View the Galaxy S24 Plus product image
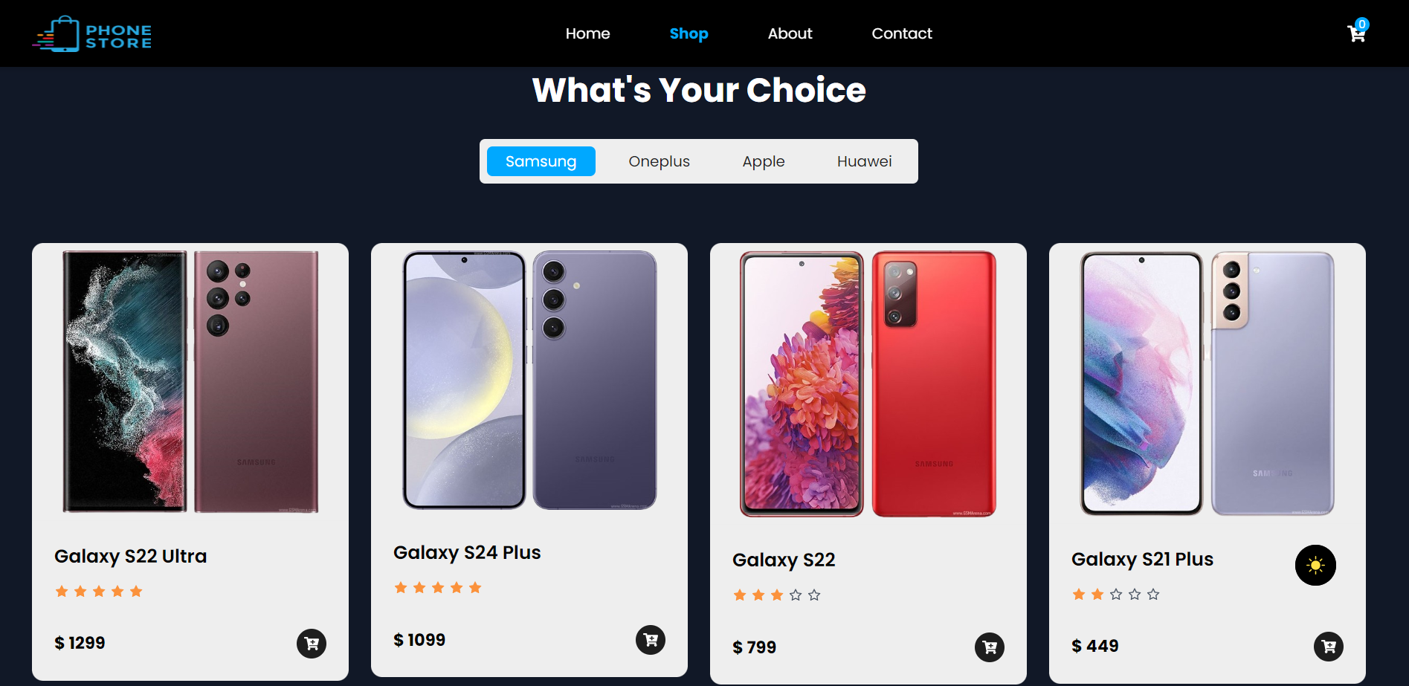The width and height of the screenshot is (1409, 686). click(529, 381)
